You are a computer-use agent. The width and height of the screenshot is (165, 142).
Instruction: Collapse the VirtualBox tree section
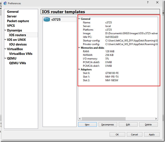pos(5,49)
